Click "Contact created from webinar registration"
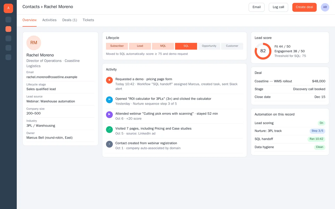The image size is (335, 209). [146, 143]
